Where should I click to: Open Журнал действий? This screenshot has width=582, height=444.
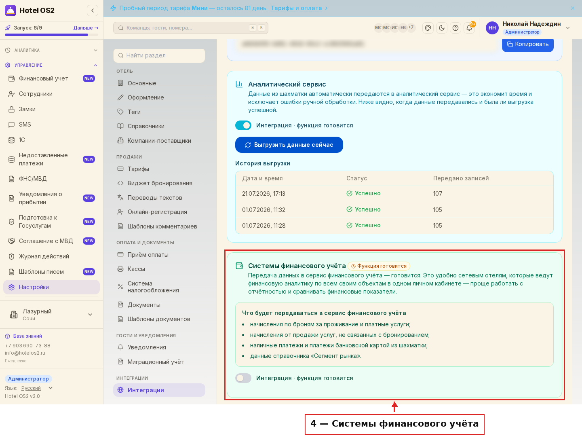[52, 256]
